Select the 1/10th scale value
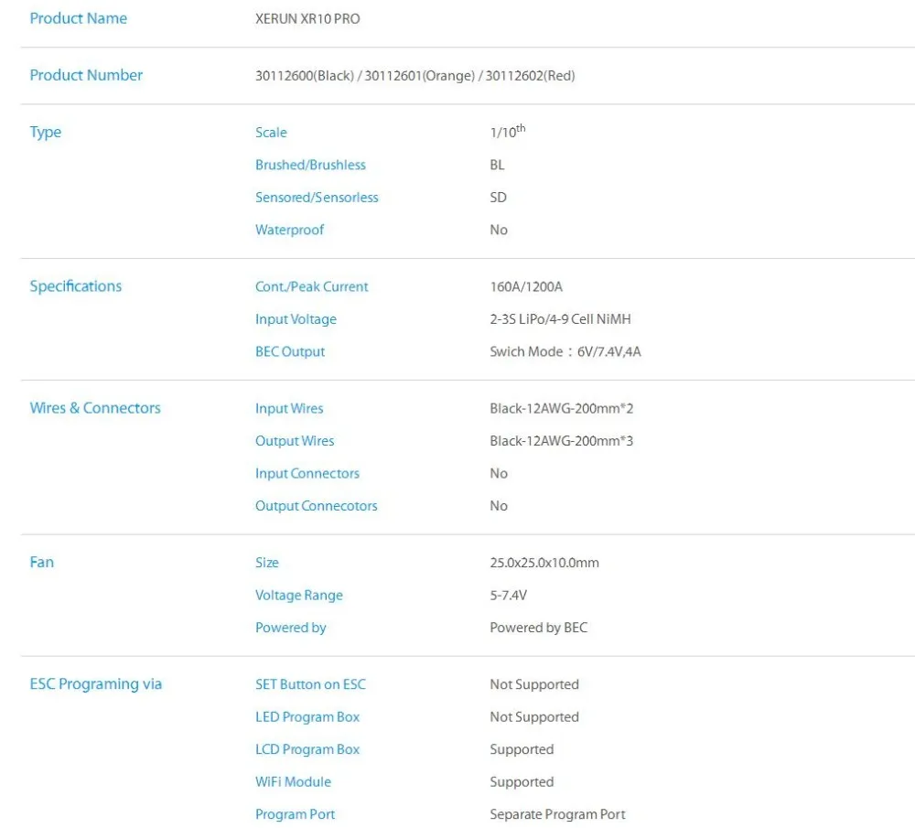 (x=508, y=131)
